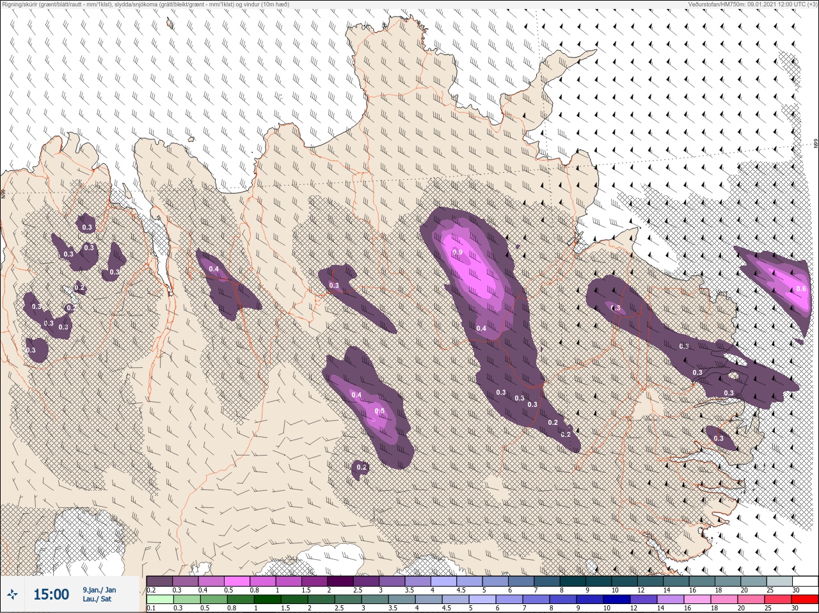Image resolution: width=819 pixels, height=613 pixels.
Task: Select the 'Lau./ Sat' weekday label
Action: coord(96,600)
